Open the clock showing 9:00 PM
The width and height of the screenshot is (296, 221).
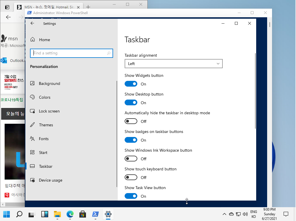pyautogui.click(x=269, y=214)
